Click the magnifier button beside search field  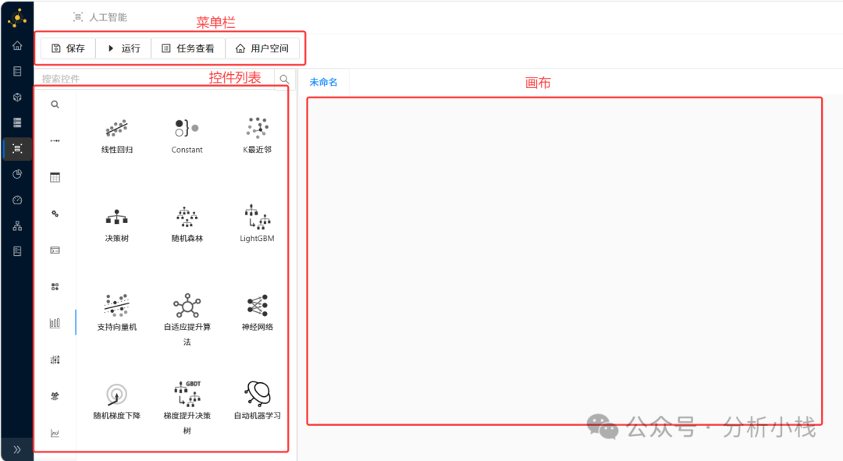pos(284,80)
